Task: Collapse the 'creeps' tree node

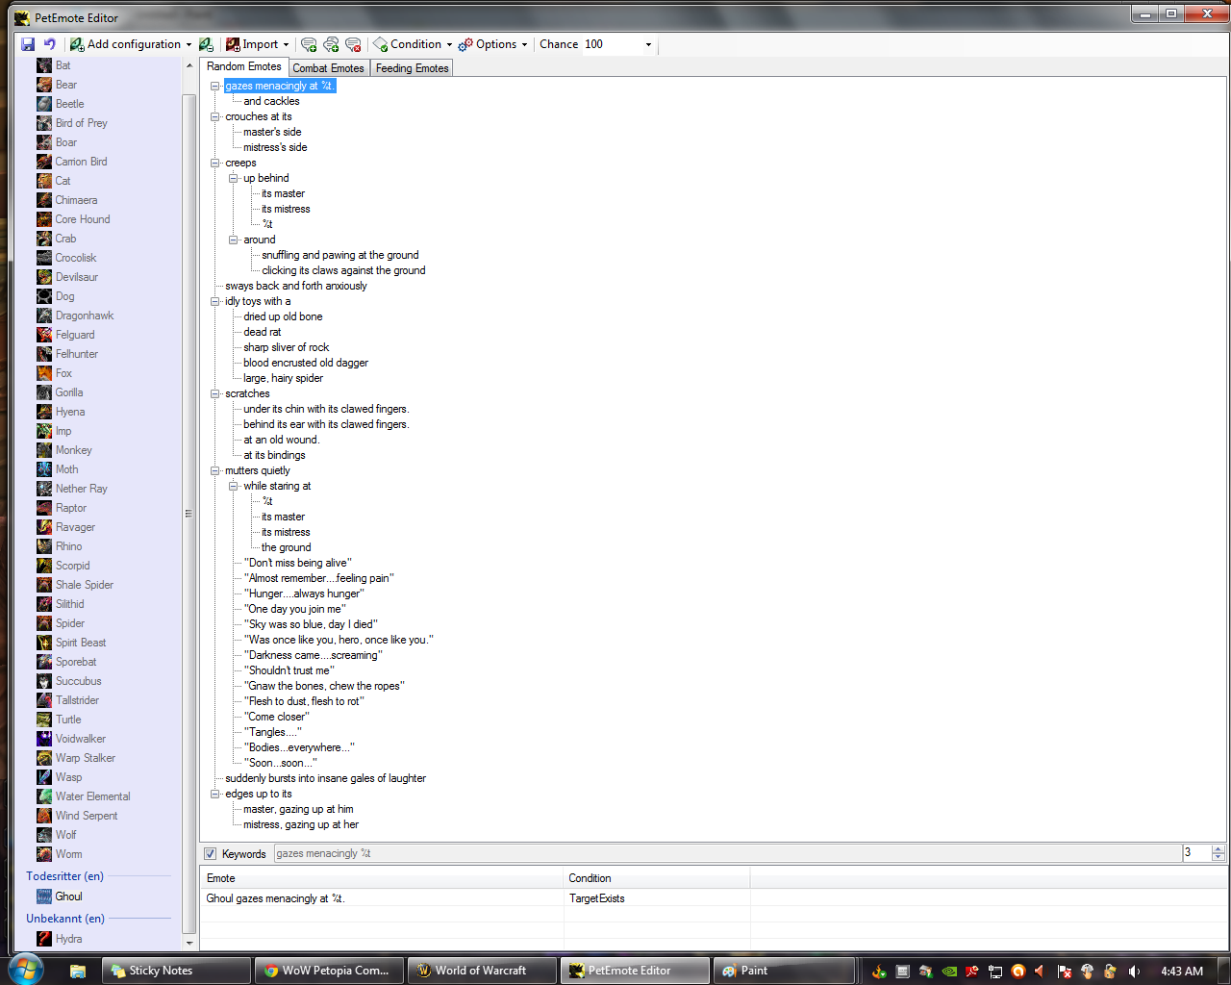Action: pyautogui.click(x=215, y=163)
